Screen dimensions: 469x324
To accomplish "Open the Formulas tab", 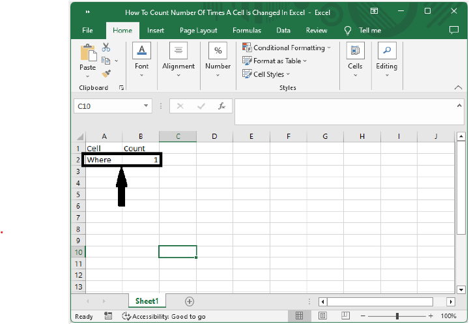I will point(247,30).
